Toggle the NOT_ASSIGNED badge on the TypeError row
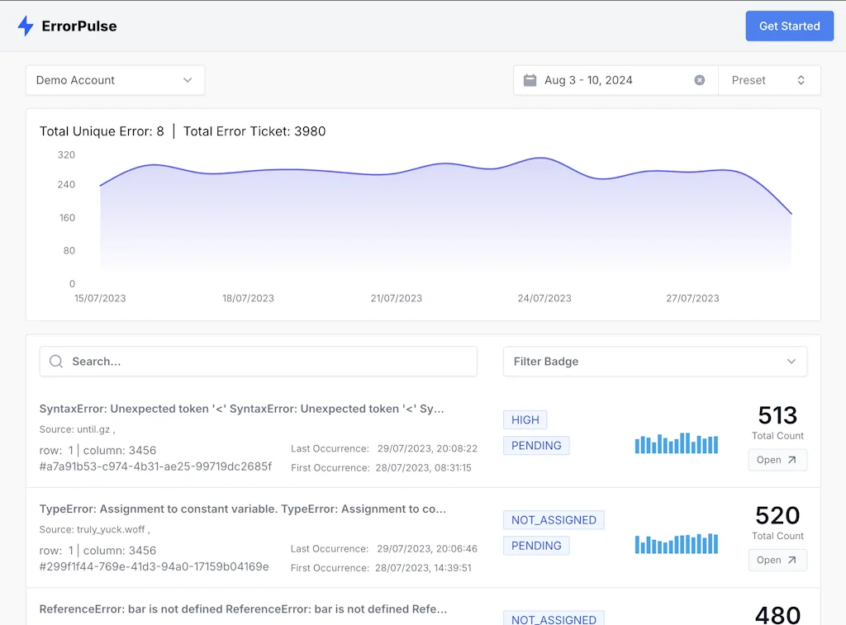The image size is (846, 625). (554, 520)
